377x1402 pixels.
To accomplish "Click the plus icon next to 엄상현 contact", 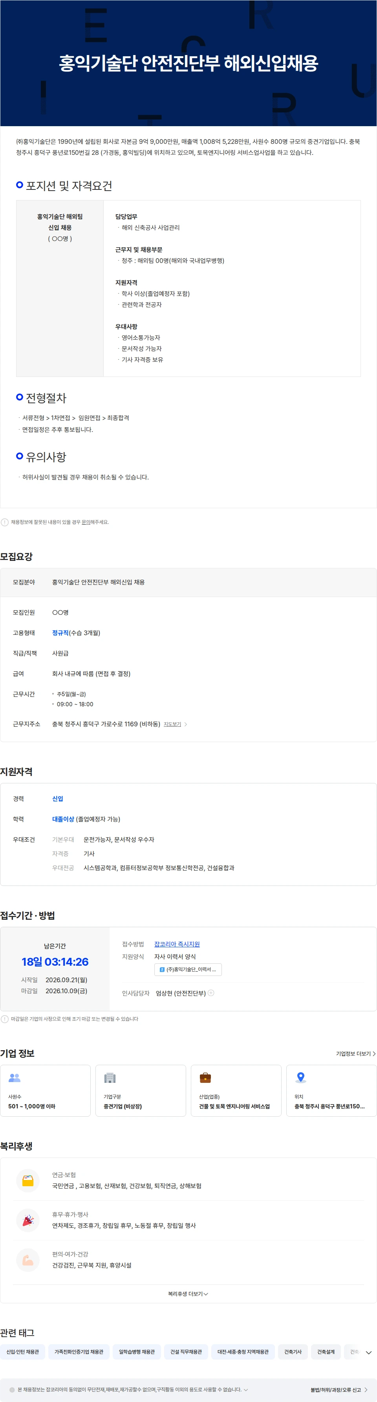I will click(x=211, y=993).
